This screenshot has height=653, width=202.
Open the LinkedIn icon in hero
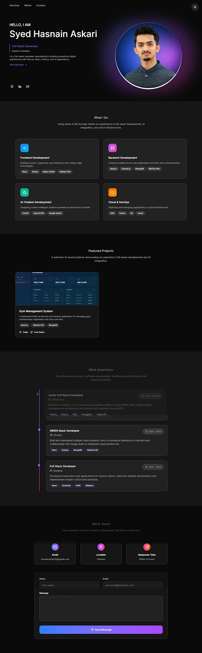20,86
